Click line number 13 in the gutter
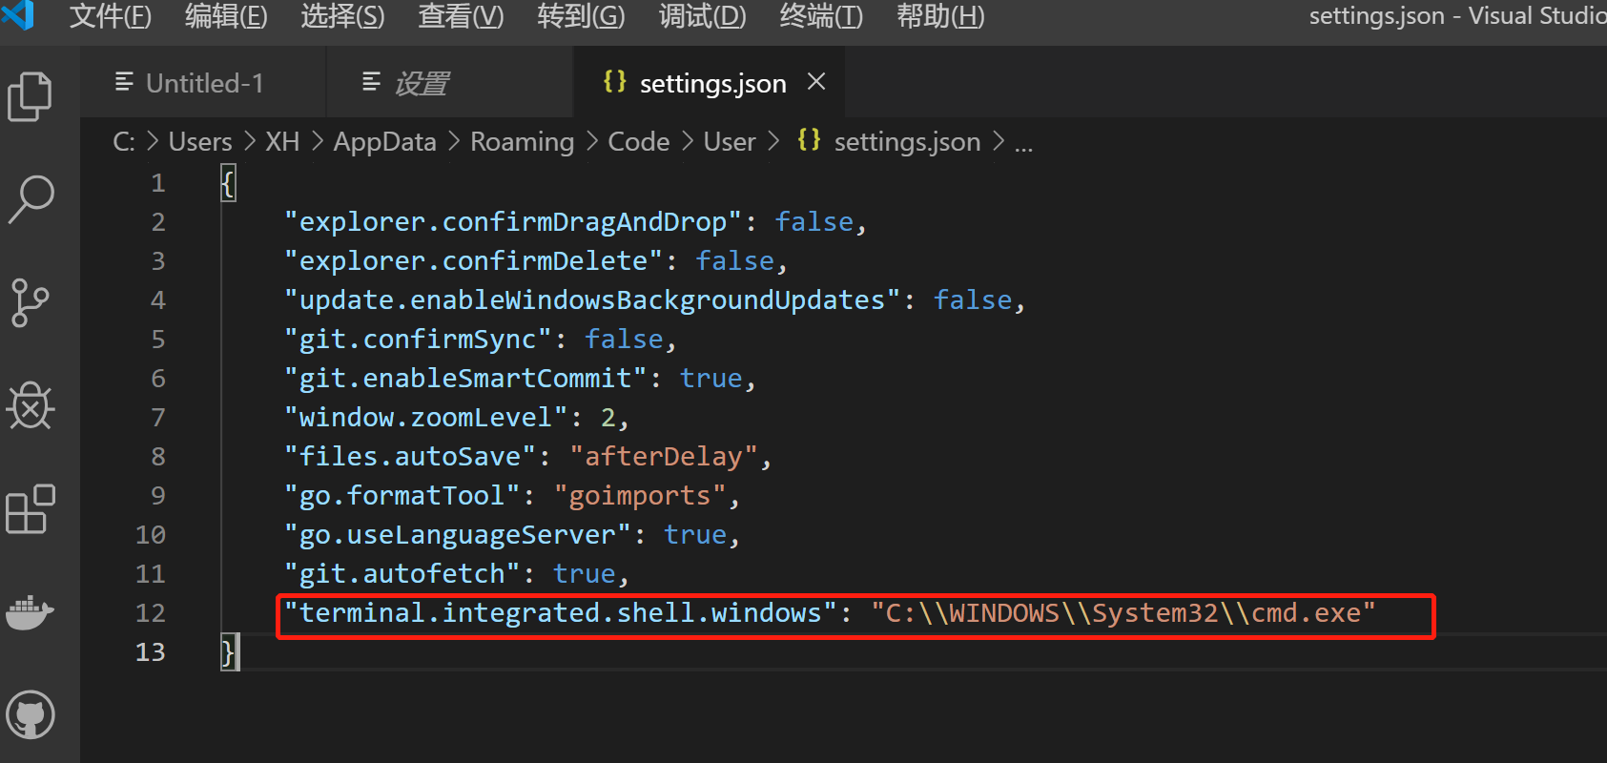The width and height of the screenshot is (1607, 763). (151, 651)
